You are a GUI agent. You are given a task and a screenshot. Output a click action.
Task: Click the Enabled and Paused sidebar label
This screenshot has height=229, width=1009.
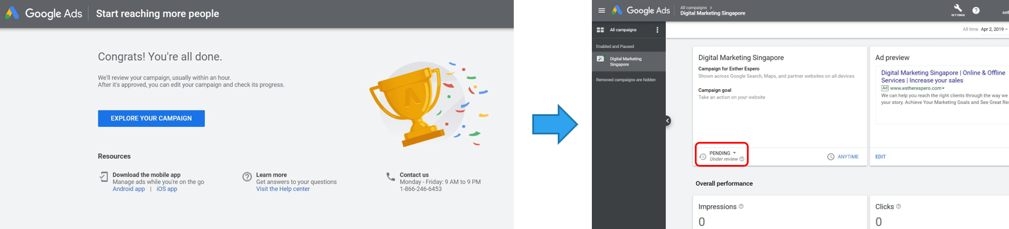tap(615, 47)
